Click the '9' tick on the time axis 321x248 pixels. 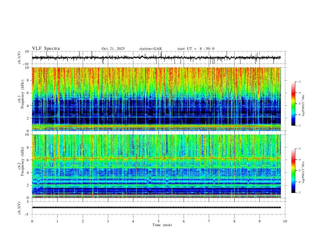[x=259, y=221]
